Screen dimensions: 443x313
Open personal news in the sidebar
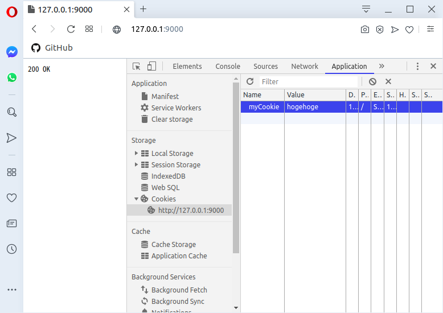click(11, 224)
